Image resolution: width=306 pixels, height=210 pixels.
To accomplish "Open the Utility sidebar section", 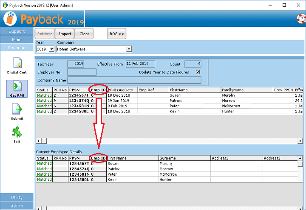I will coord(17,197).
